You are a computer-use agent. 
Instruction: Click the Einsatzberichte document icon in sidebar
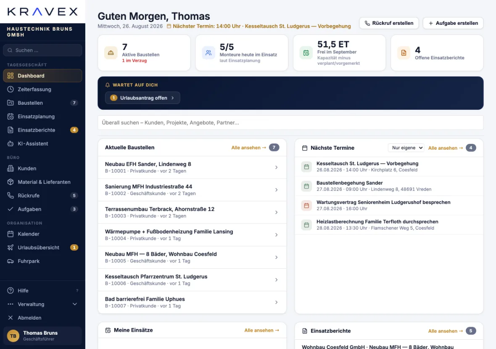(x=11, y=130)
